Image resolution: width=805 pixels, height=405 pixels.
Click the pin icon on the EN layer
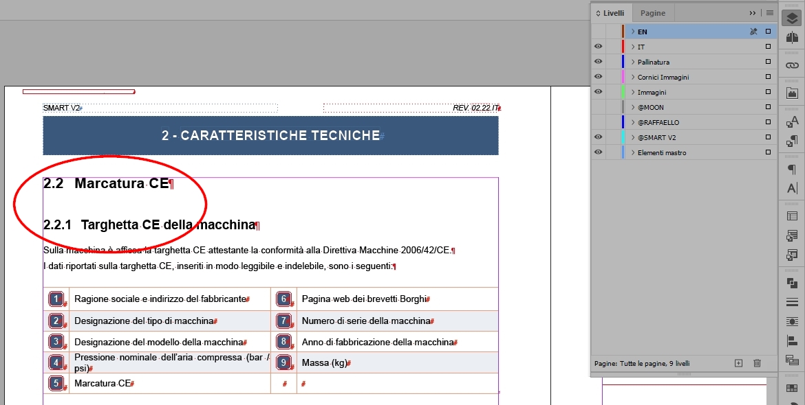pyautogui.click(x=754, y=31)
